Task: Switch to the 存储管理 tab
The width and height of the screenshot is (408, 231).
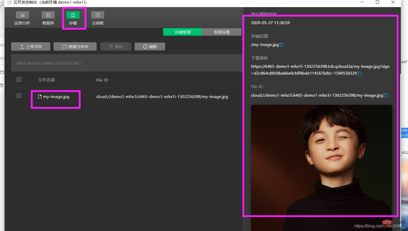Action: point(183,32)
